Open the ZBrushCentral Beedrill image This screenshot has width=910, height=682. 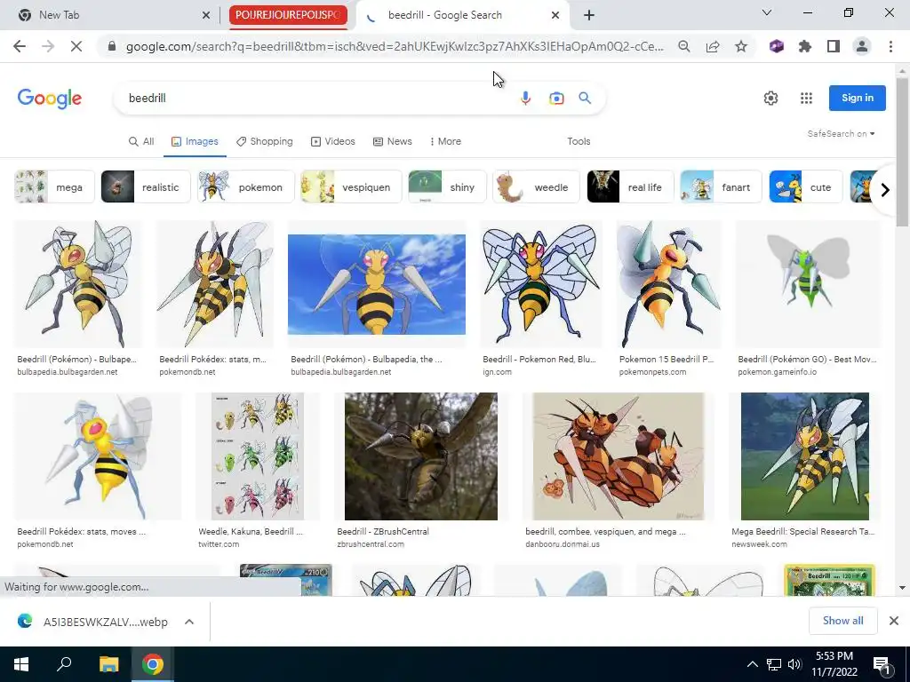click(420, 456)
